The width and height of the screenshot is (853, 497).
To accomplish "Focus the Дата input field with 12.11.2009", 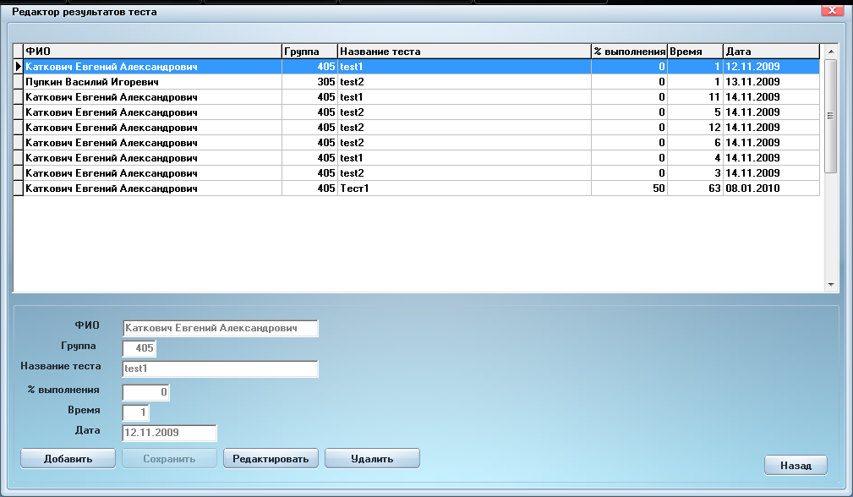I will pyautogui.click(x=170, y=433).
